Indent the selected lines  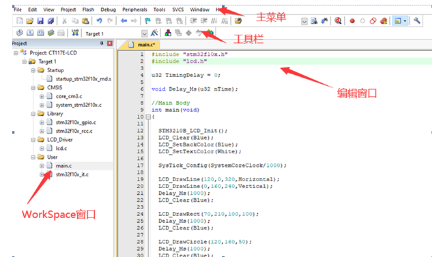[193, 20]
